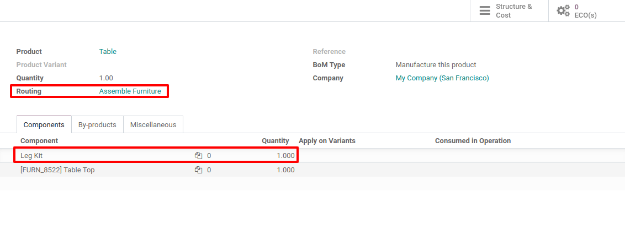Open the Table product link
625x229 pixels.
pos(108,52)
